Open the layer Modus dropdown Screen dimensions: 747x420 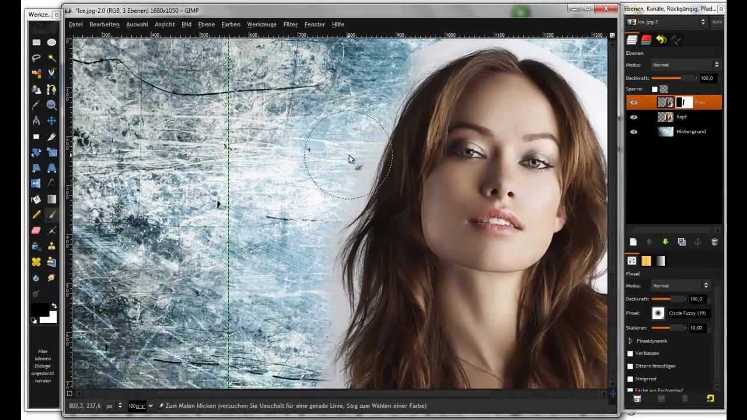[686, 65]
